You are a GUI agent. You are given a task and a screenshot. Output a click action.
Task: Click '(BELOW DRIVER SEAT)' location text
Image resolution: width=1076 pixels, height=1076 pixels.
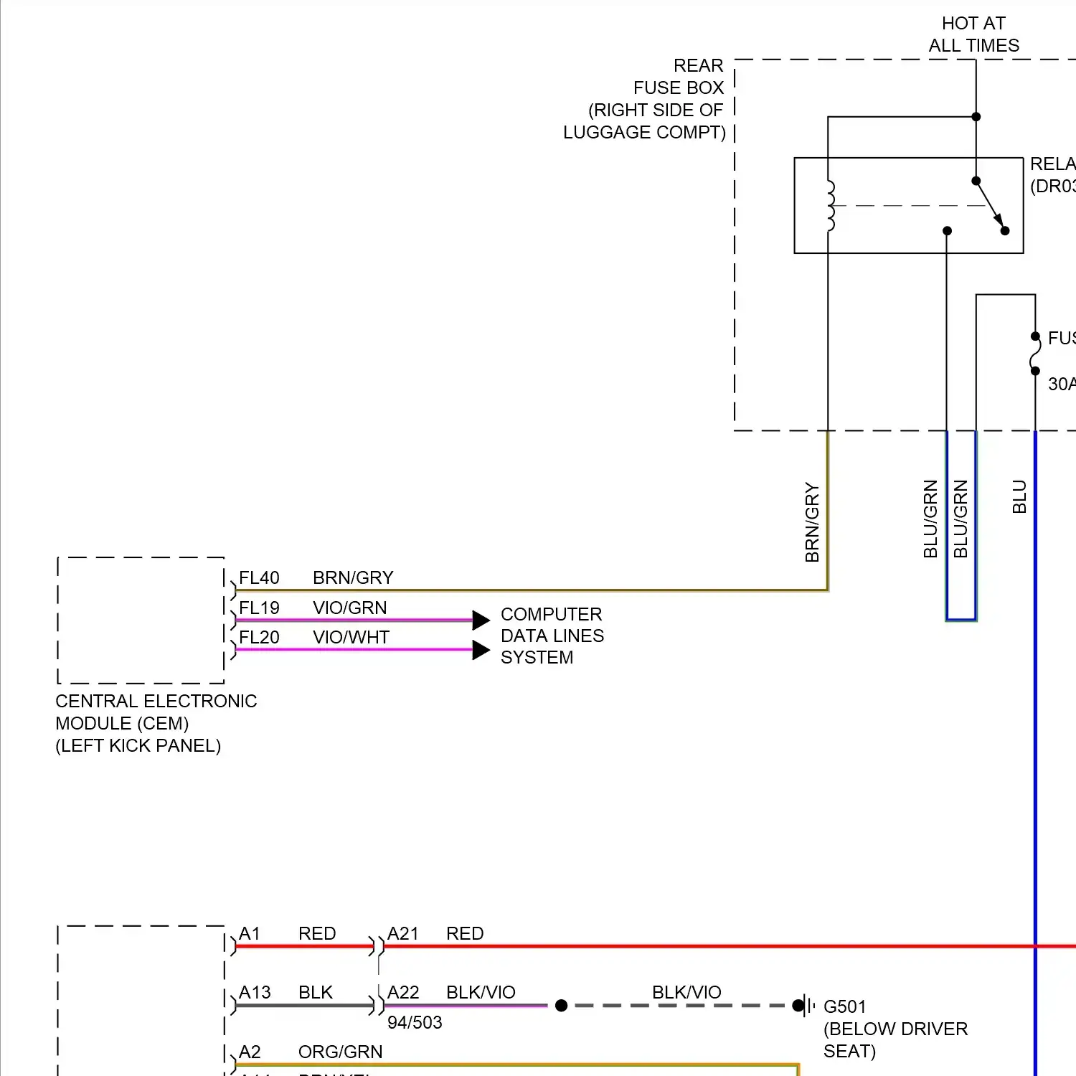895,1040
